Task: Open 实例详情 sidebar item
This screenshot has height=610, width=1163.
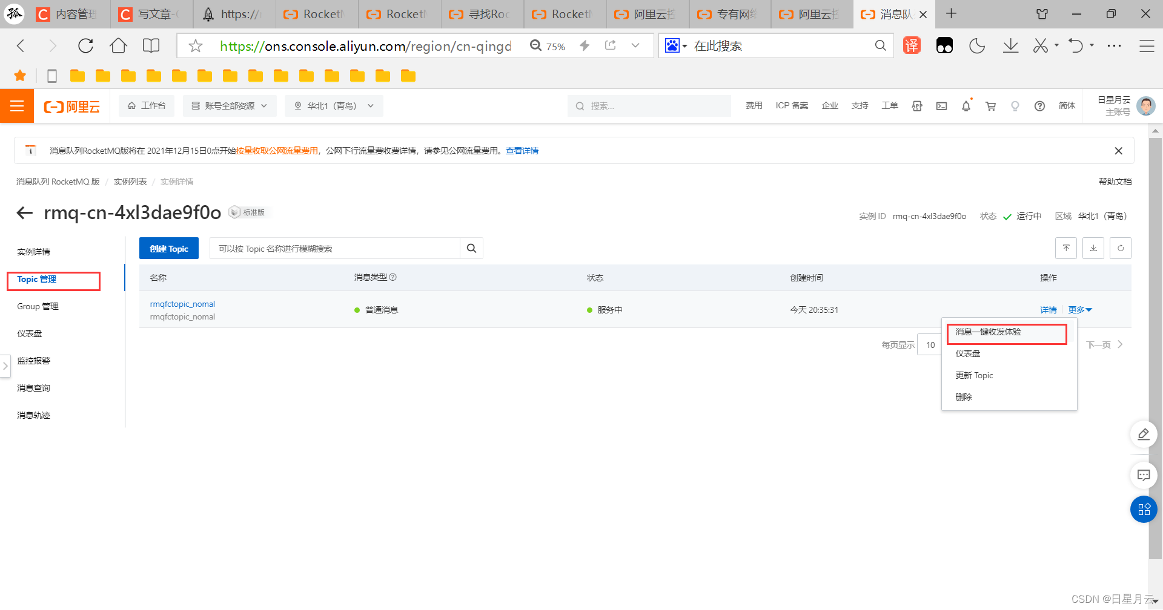Action: pos(33,252)
